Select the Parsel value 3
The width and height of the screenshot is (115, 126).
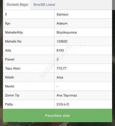[x=57, y=59]
